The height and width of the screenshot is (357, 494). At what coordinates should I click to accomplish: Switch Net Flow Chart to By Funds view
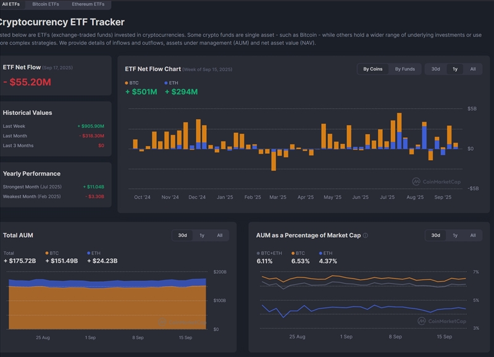pyautogui.click(x=405, y=69)
